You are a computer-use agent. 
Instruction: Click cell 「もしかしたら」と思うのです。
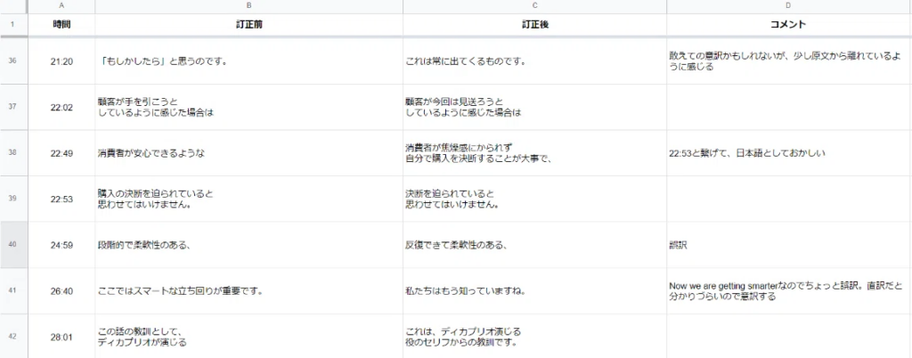(249, 61)
